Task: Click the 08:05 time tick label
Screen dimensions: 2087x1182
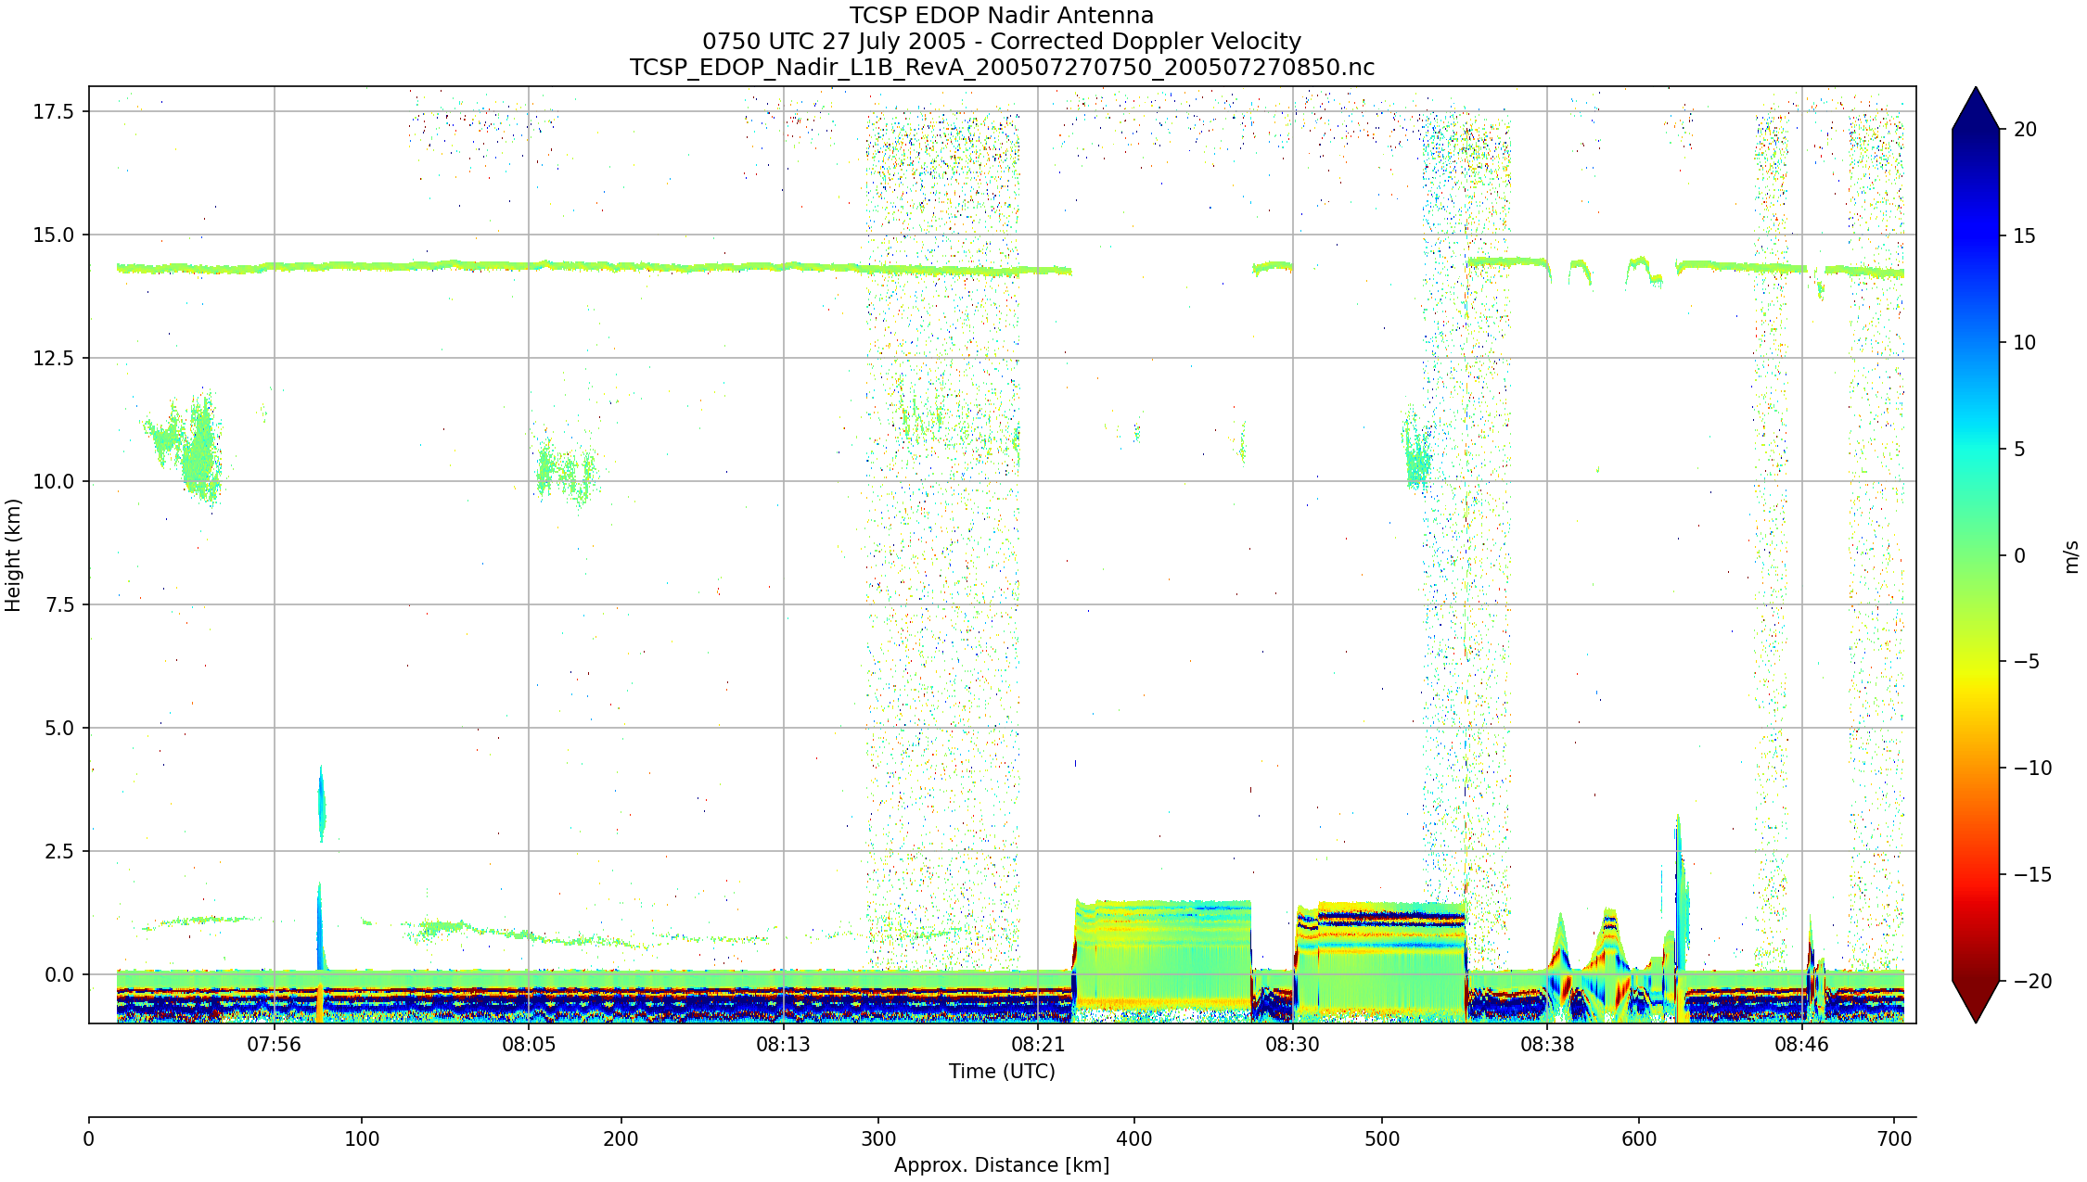Action: click(529, 1045)
